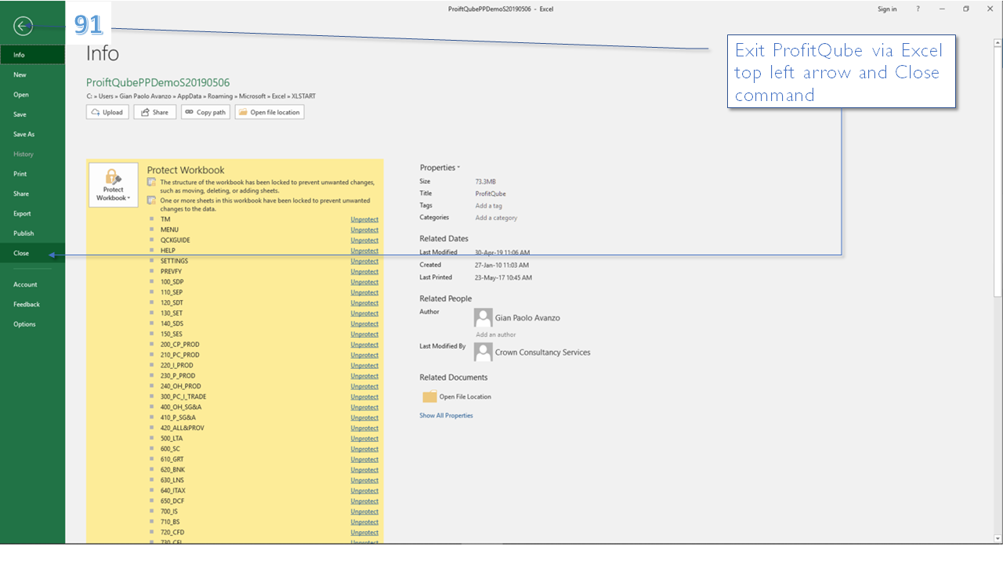This screenshot has width=1003, height=564.
Task: Click the folder path breadcrumb XLSTART
Action: click(303, 96)
